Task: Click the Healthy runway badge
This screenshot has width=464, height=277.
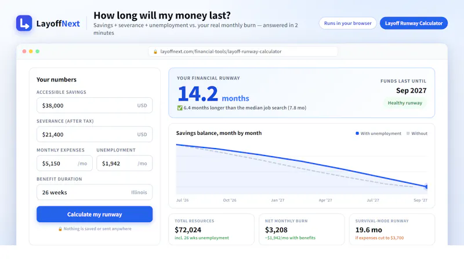Action: (x=405, y=103)
